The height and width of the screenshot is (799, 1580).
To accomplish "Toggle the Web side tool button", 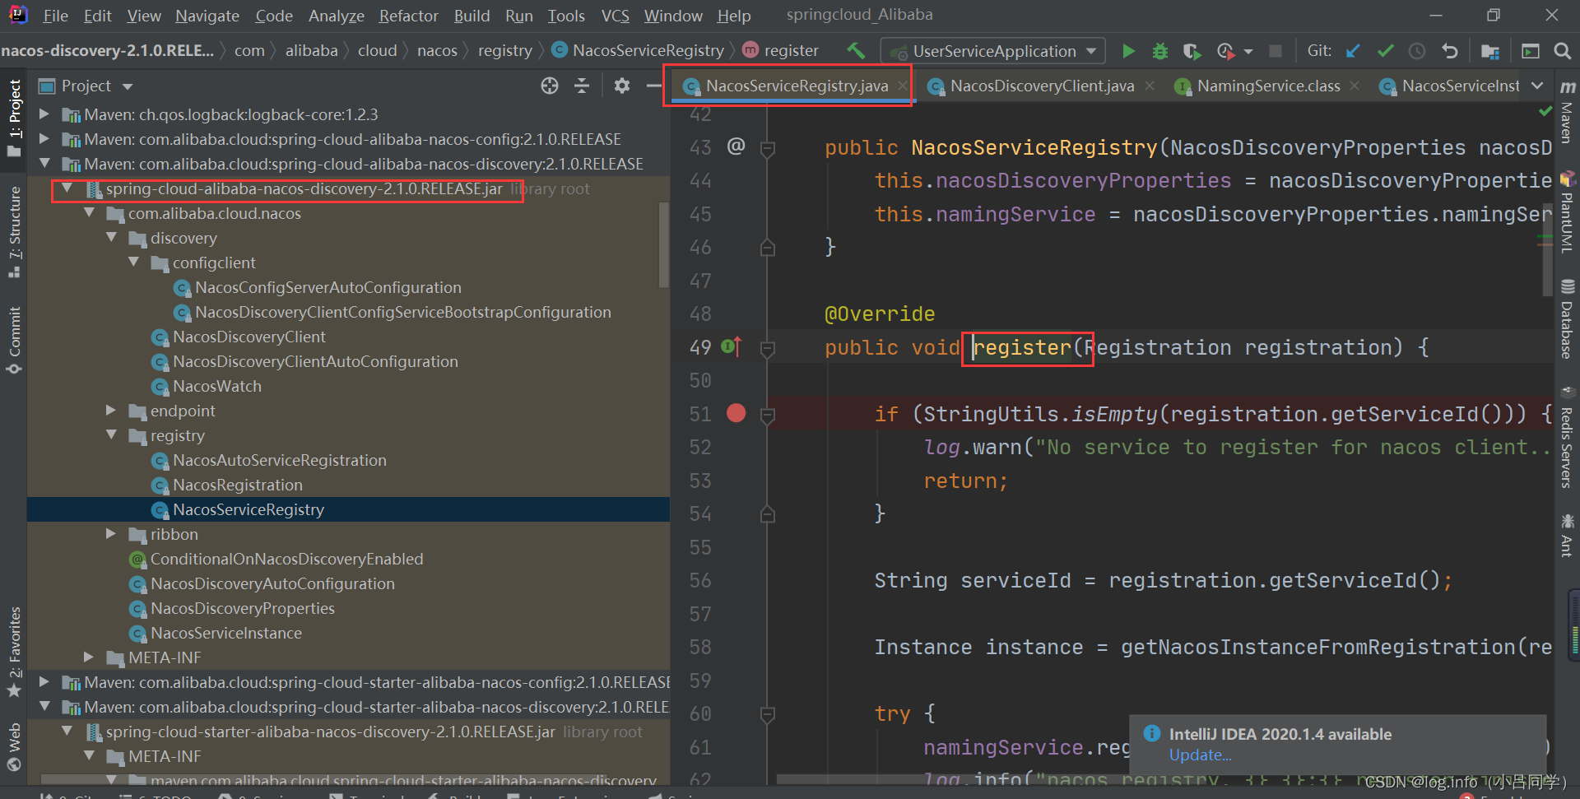I will [x=14, y=747].
